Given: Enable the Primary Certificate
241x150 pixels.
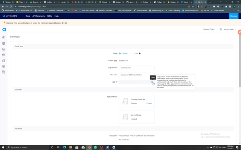Looking at the screenshot, I should point(149,103).
